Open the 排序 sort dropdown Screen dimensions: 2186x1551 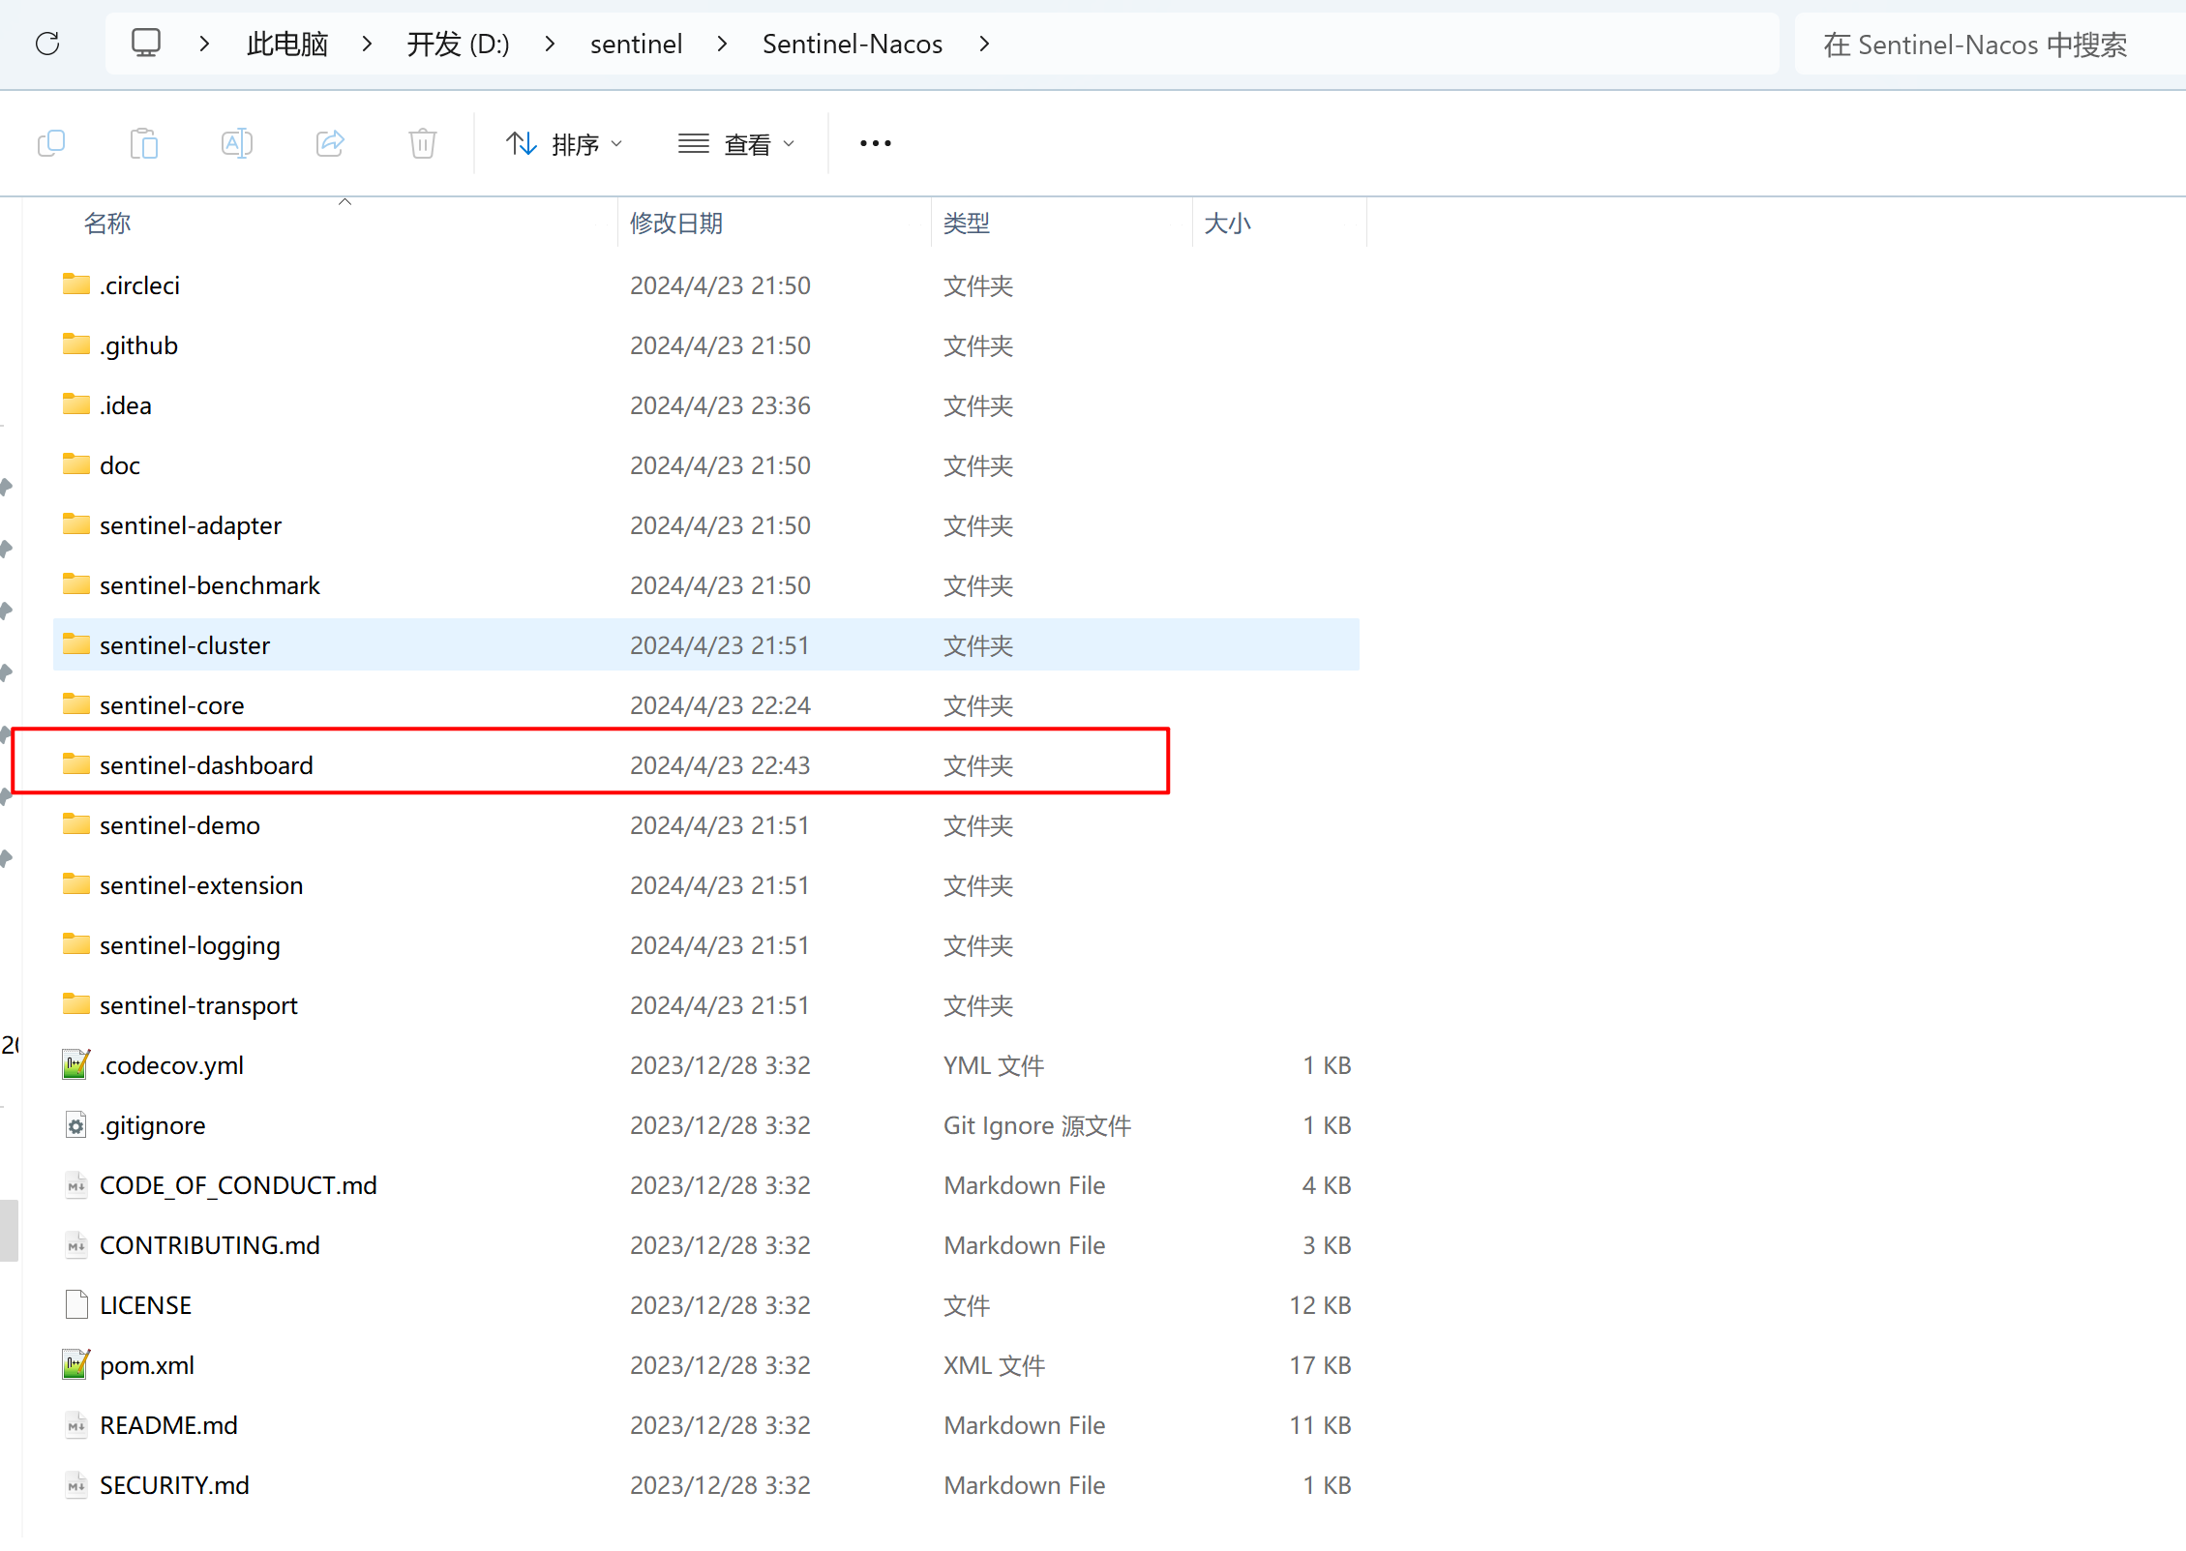click(564, 144)
